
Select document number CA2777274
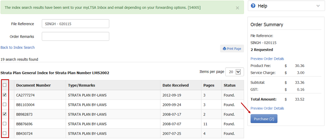click(x=25, y=95)
